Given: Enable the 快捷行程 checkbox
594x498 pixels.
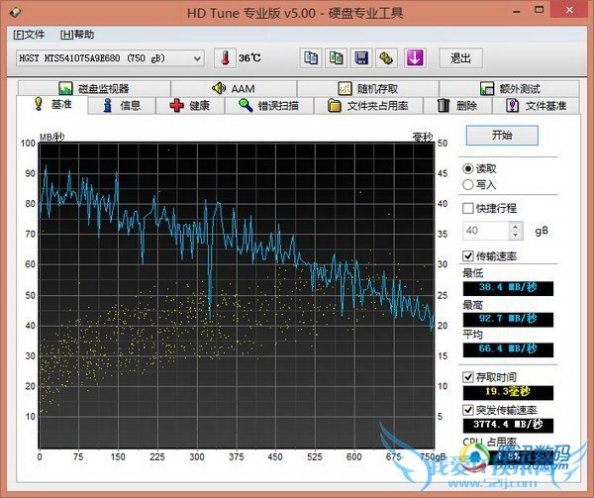Looking at the screenshot, I should 469,208.
